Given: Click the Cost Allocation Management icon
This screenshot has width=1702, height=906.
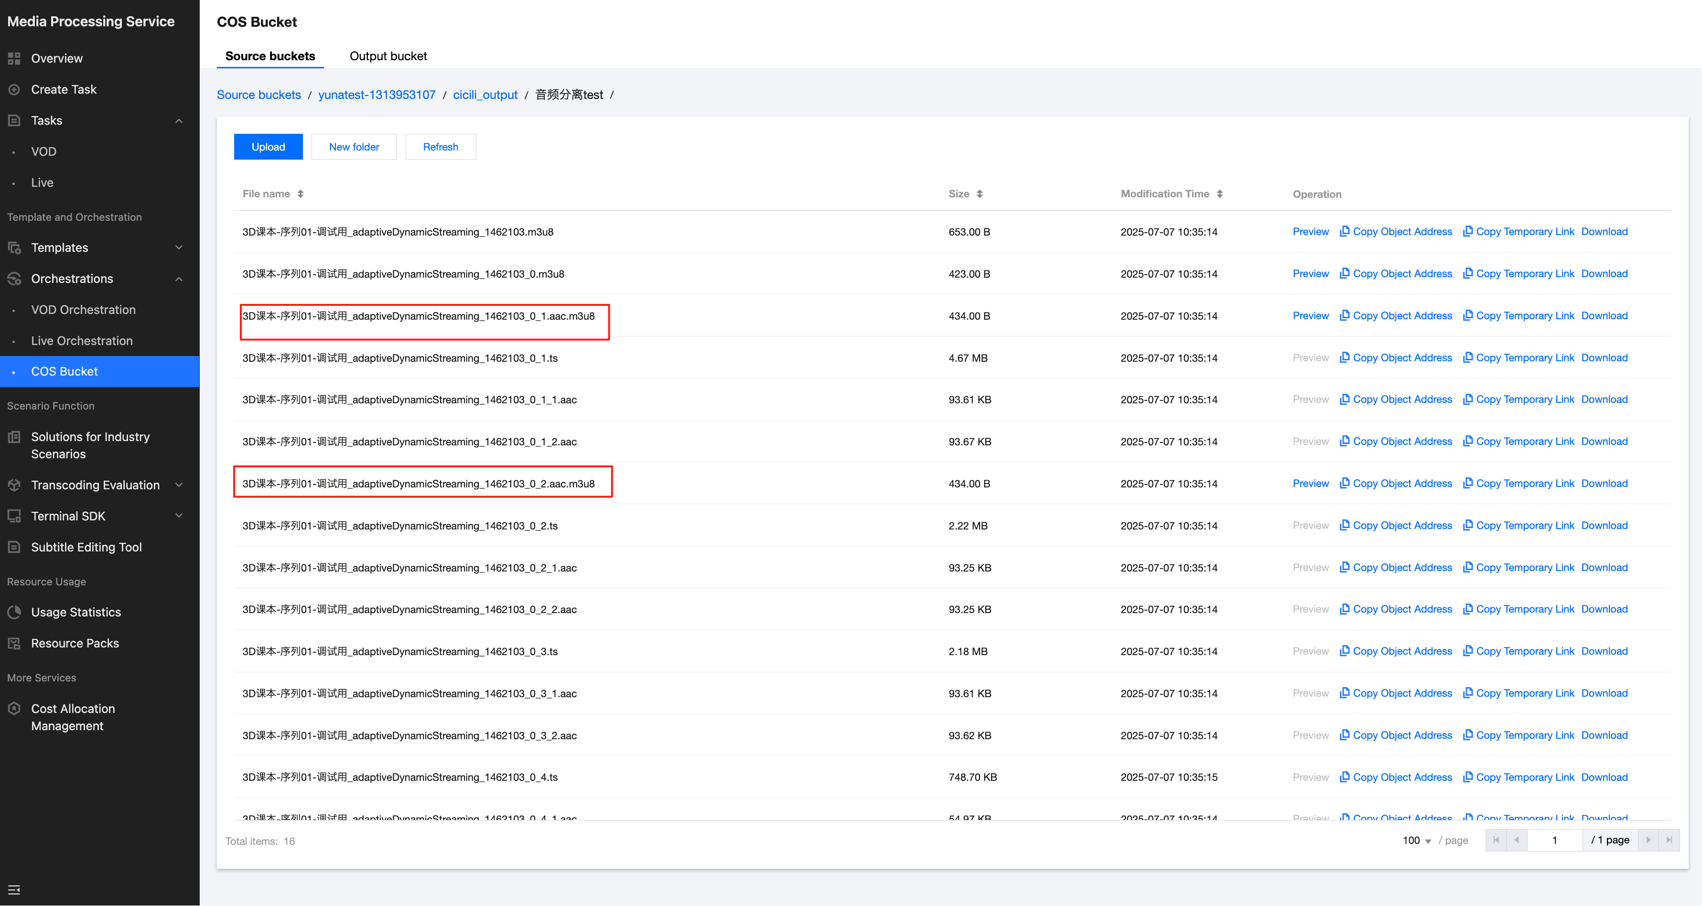Looking at the screenshot, I should click(x=14, y=709).
